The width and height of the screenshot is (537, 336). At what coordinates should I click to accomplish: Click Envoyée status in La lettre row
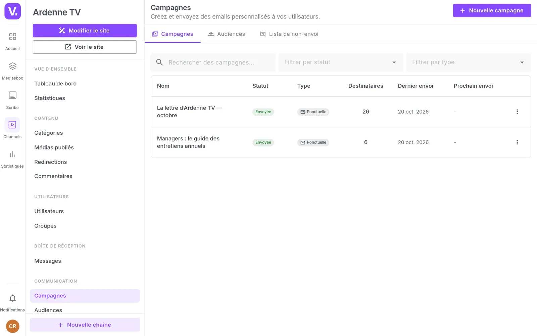click(263, 112)
